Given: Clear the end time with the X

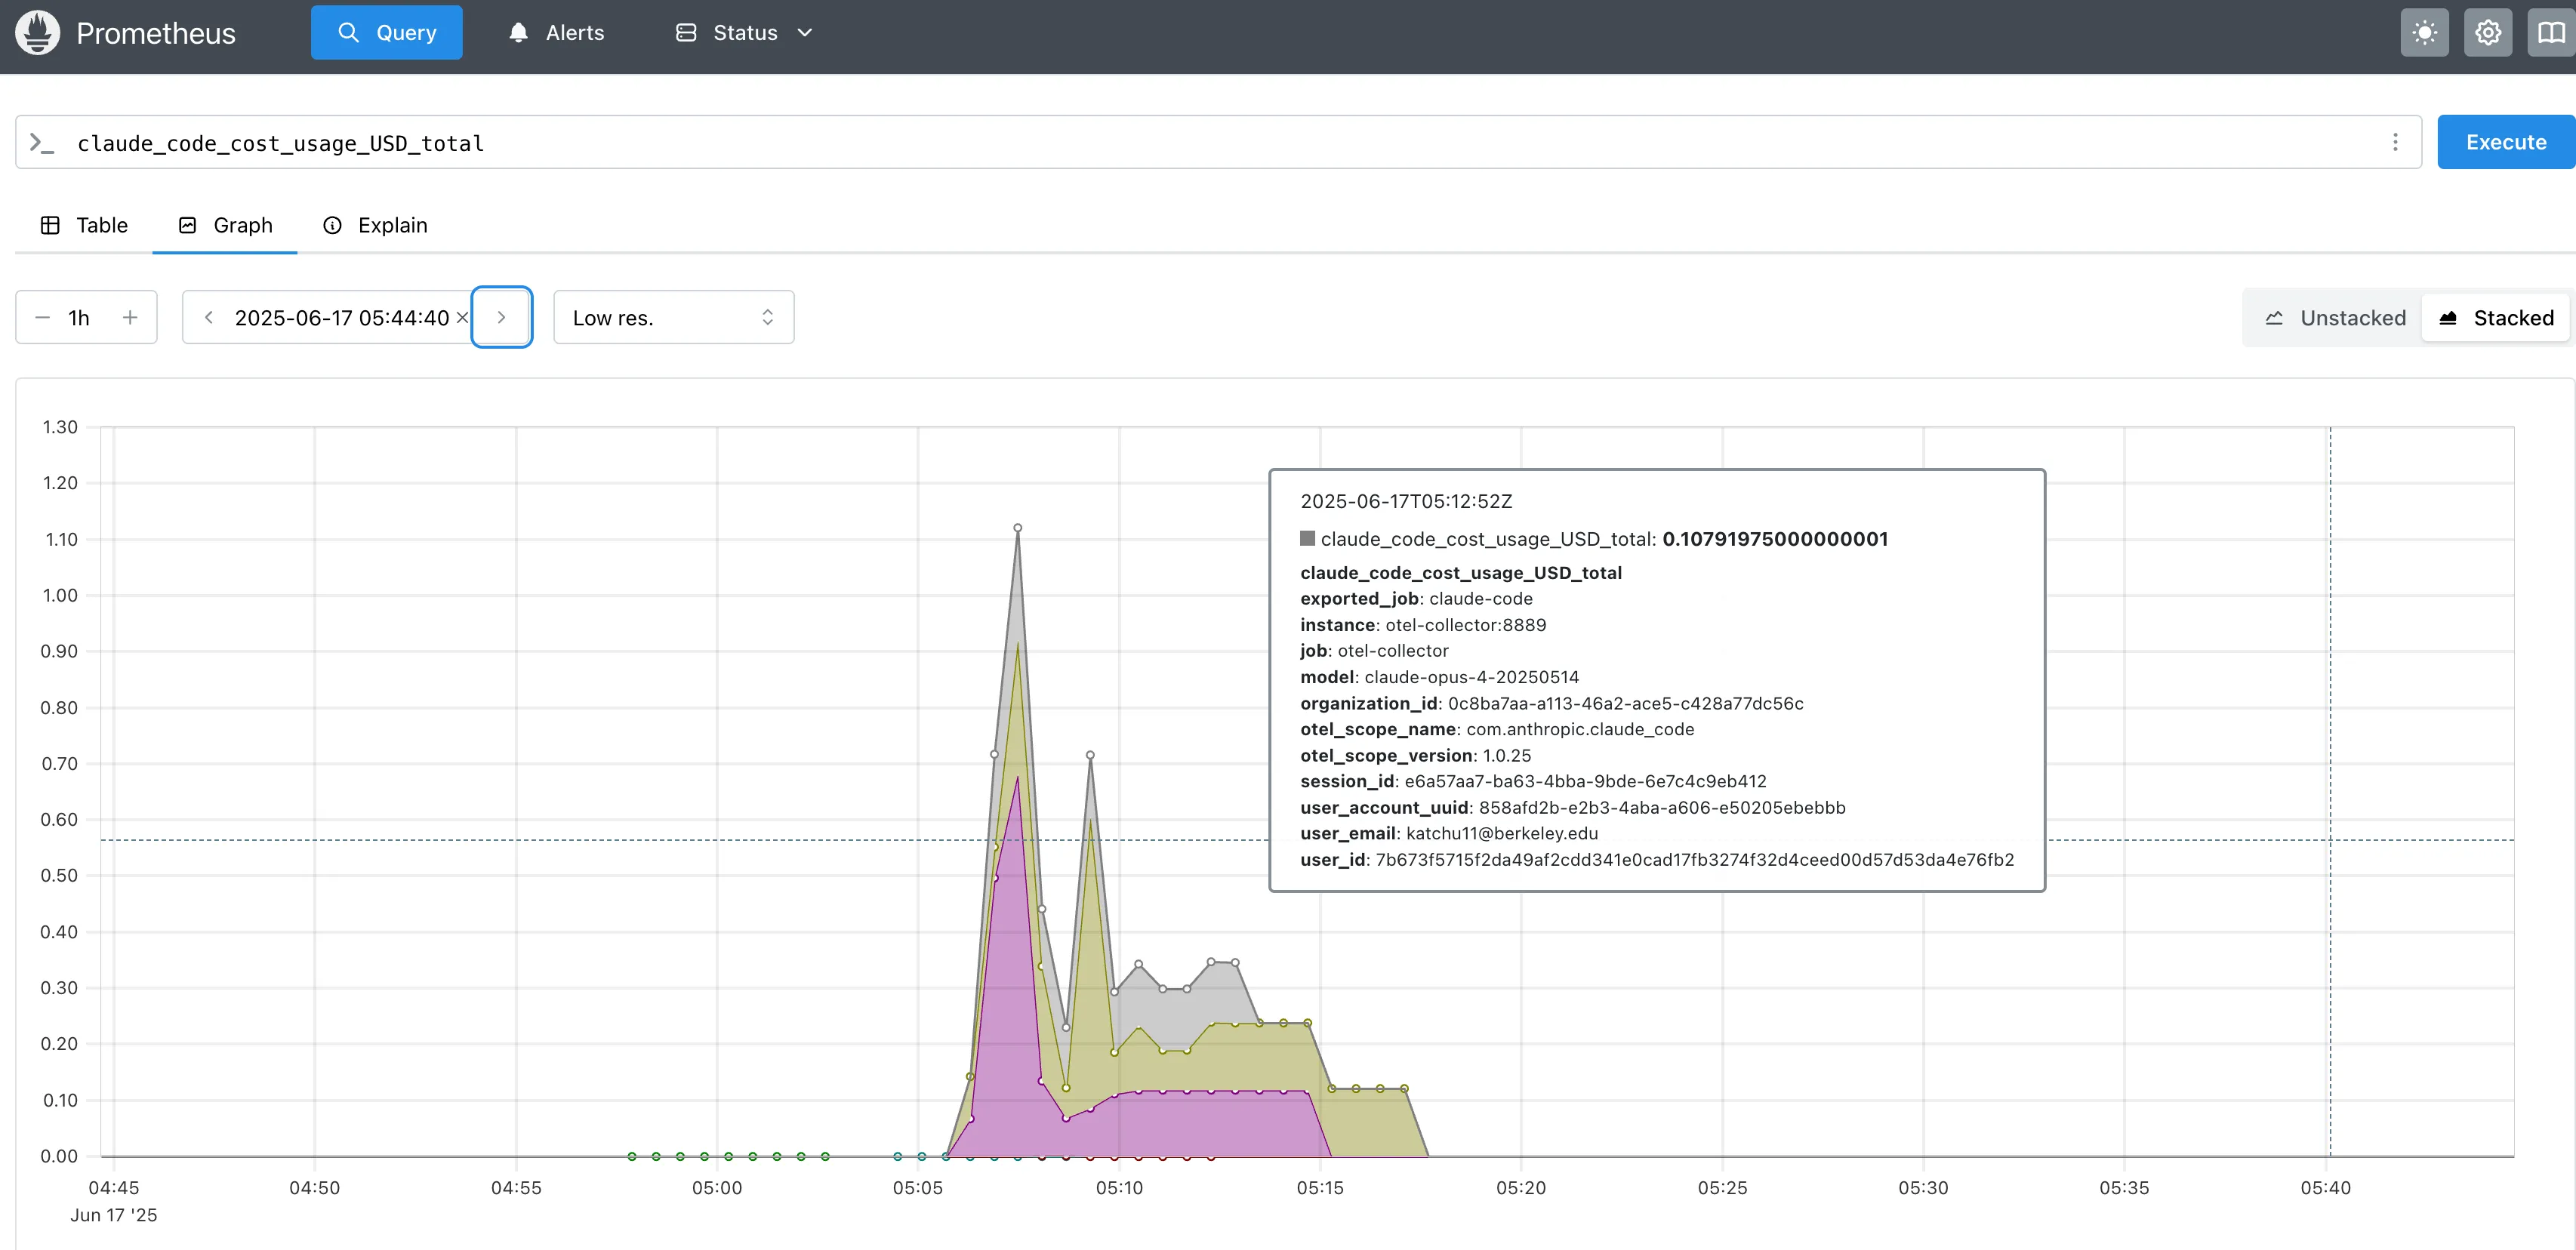Looking at the screenshot, I should coord(462,317).
